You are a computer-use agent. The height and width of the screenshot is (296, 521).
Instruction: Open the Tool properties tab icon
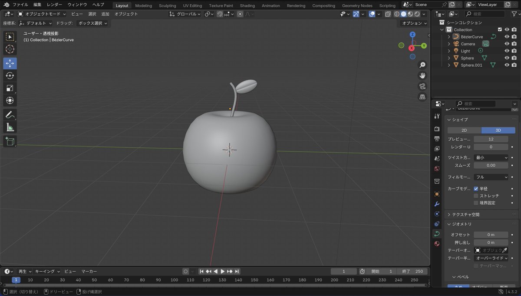click(437, 117)
